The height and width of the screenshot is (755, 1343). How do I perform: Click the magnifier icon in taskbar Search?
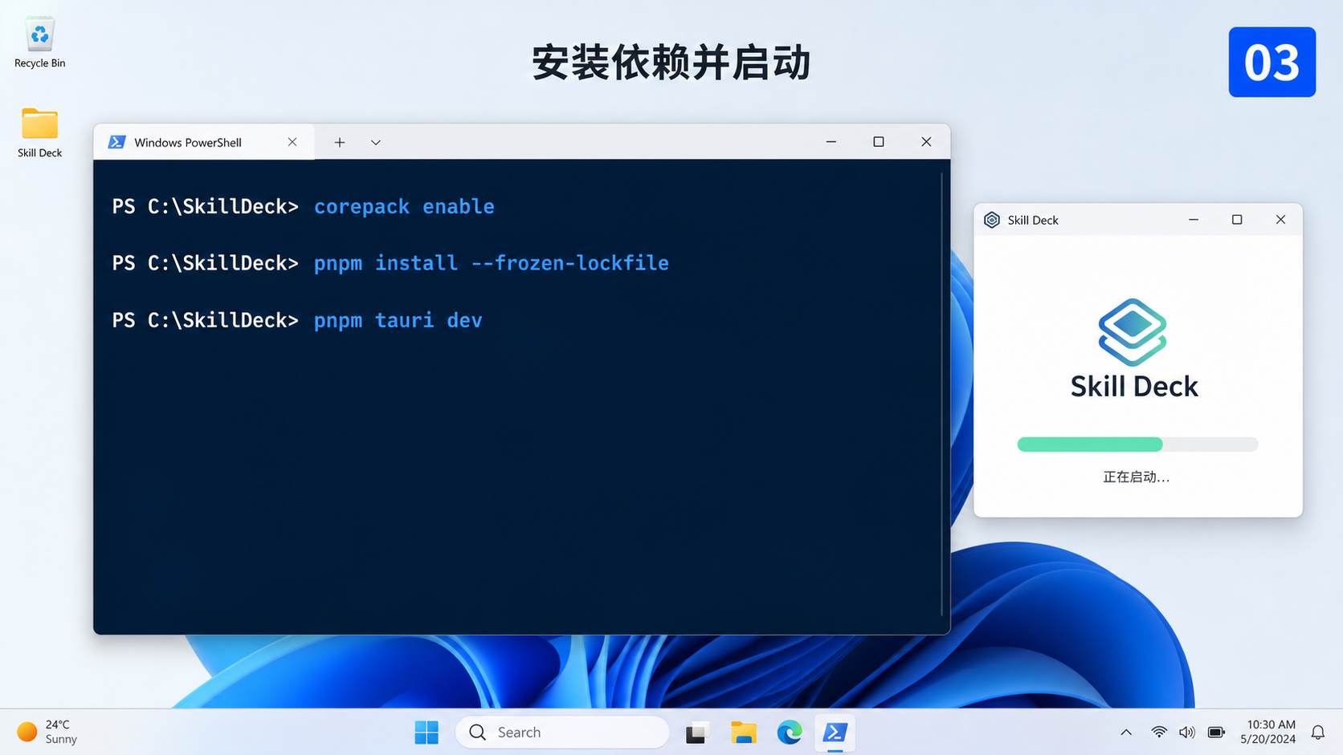pos(478,733)
